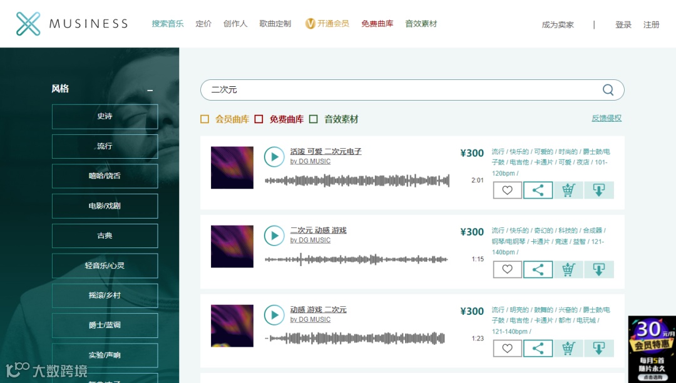Favorite 二次元 动感 游戏 with heart icon
This screenshot has width=676, height=383.
click(508, 269)
